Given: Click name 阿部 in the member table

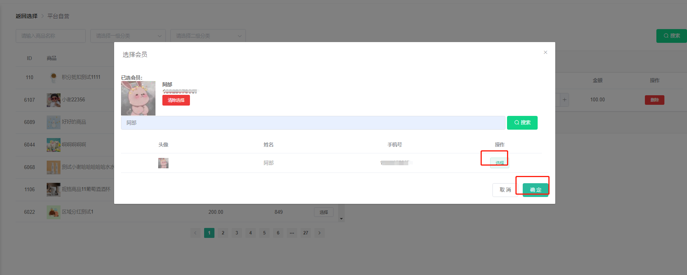Looking at the screenshot, I should click(268, 163).
